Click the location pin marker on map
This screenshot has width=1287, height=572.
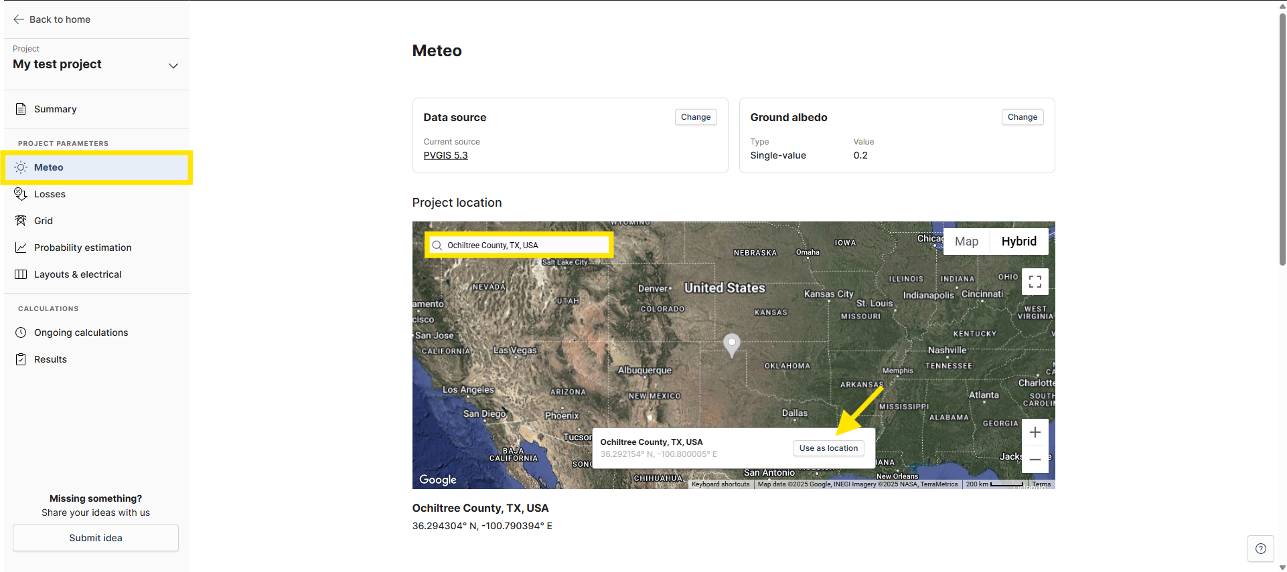732,344
